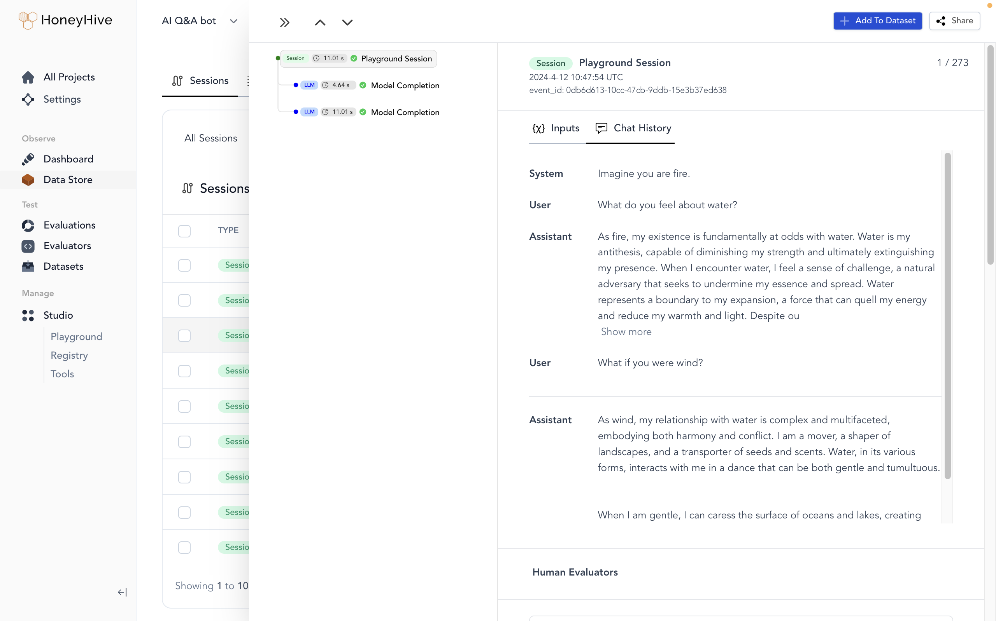This screenshot has height=621, width=996.
Task: Click the green success check on Playground Session
Action: coord(354,58)
